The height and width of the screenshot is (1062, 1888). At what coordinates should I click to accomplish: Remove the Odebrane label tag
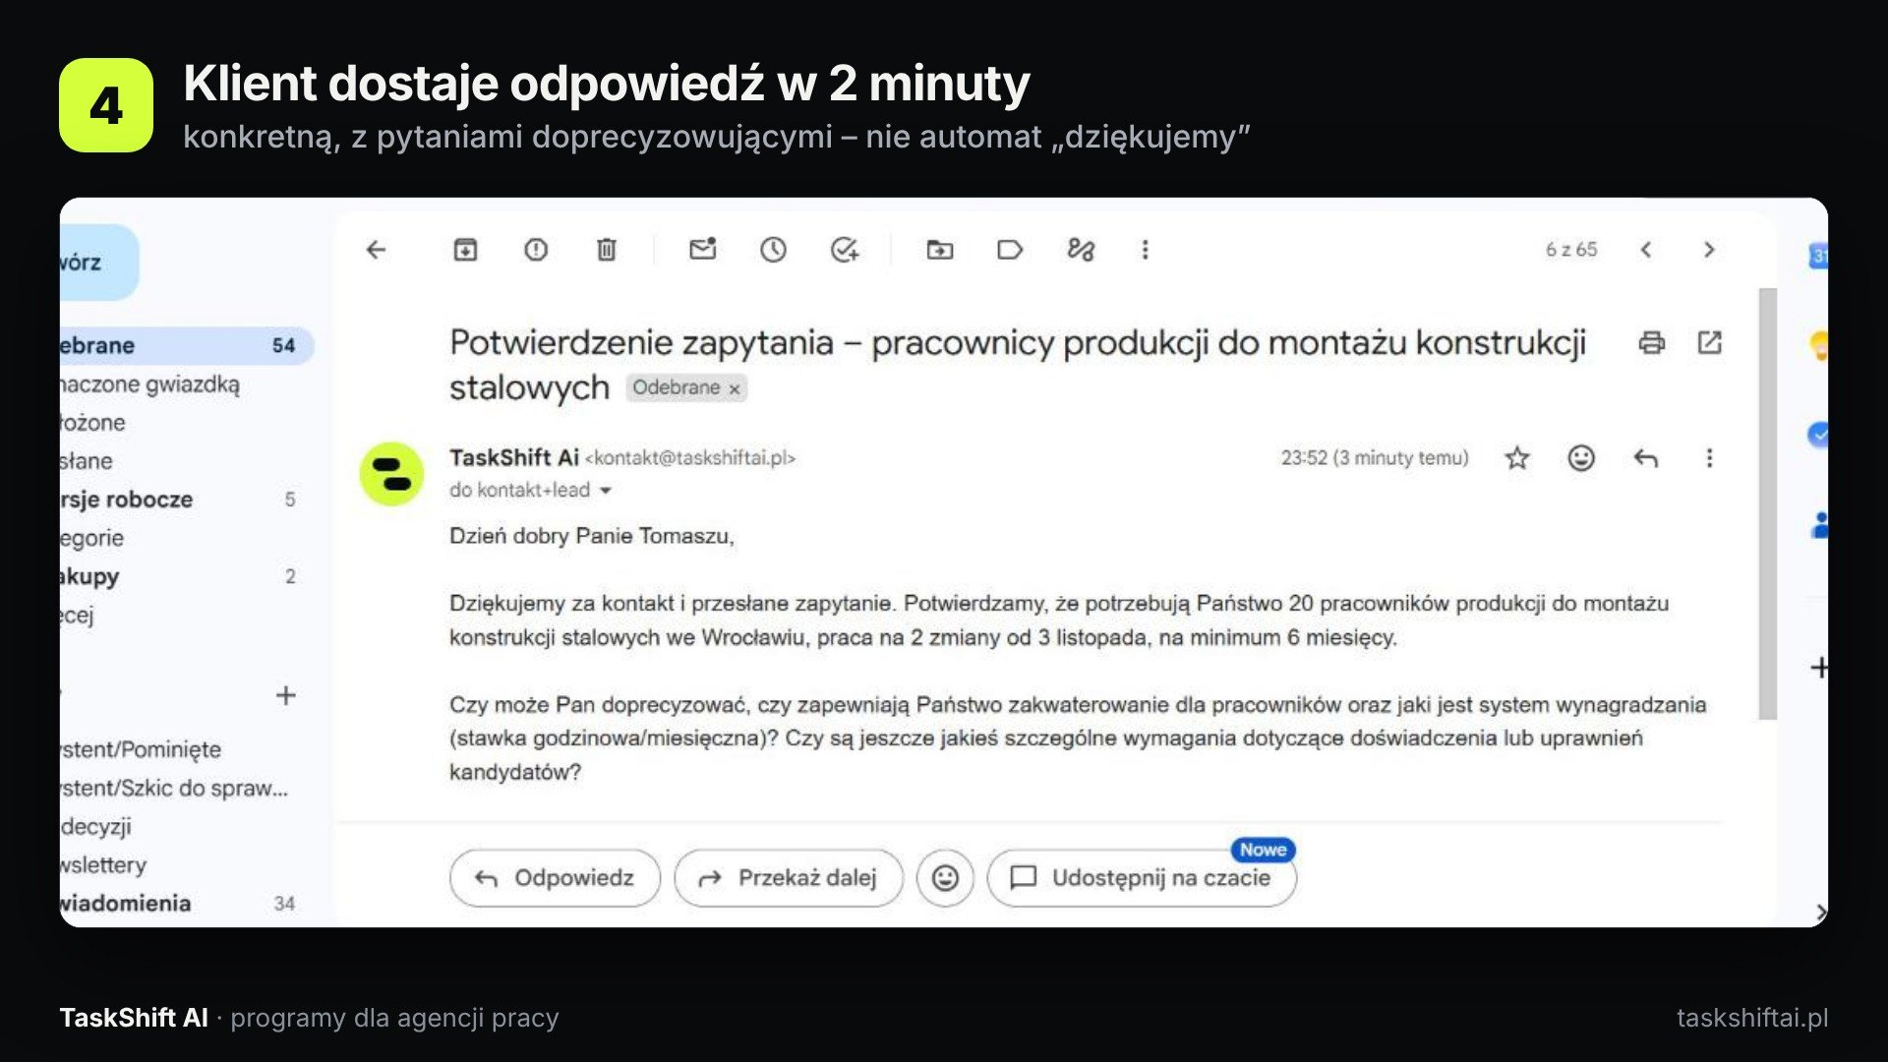pyautogui.click(x=735, y=389)
